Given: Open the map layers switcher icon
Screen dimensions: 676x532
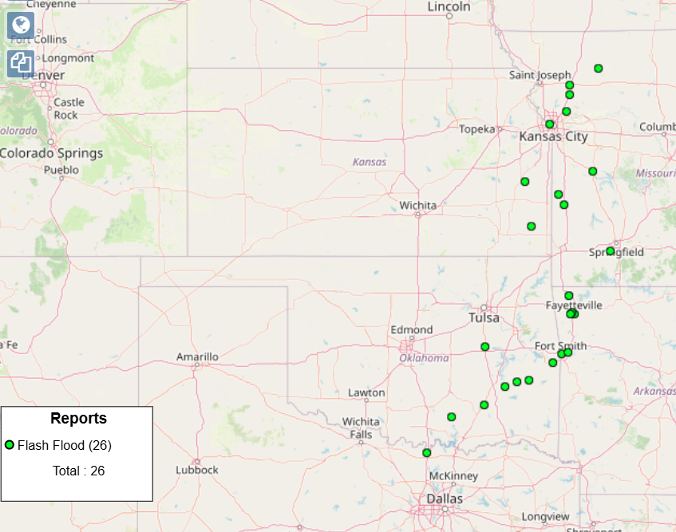Looking at the screenshot, I should click(x=20, y=63).
